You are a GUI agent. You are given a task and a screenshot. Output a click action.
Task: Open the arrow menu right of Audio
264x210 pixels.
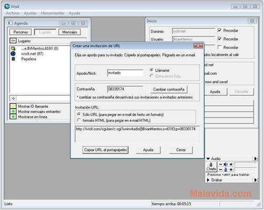(256, 158)
